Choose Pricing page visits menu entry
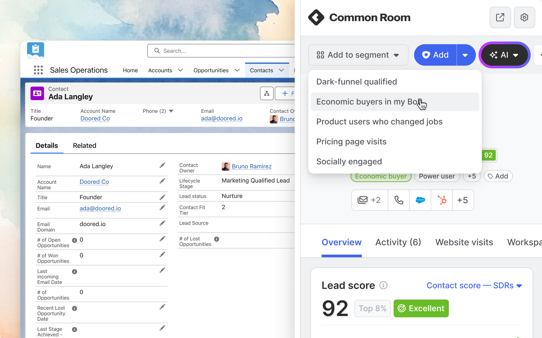 point(395,142)
